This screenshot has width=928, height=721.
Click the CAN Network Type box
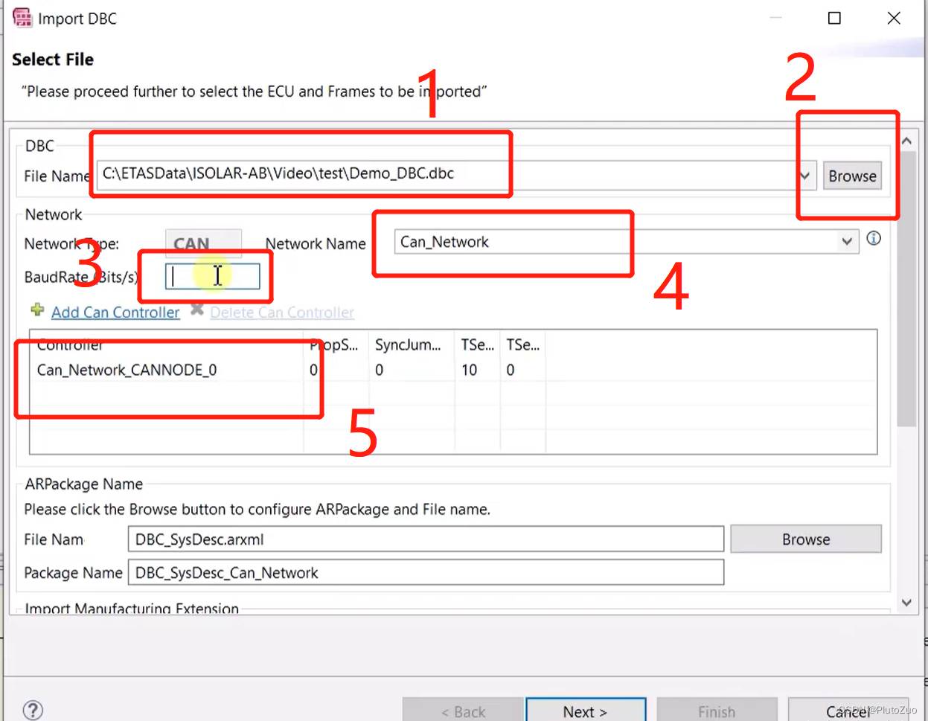[x=203, y=243]
